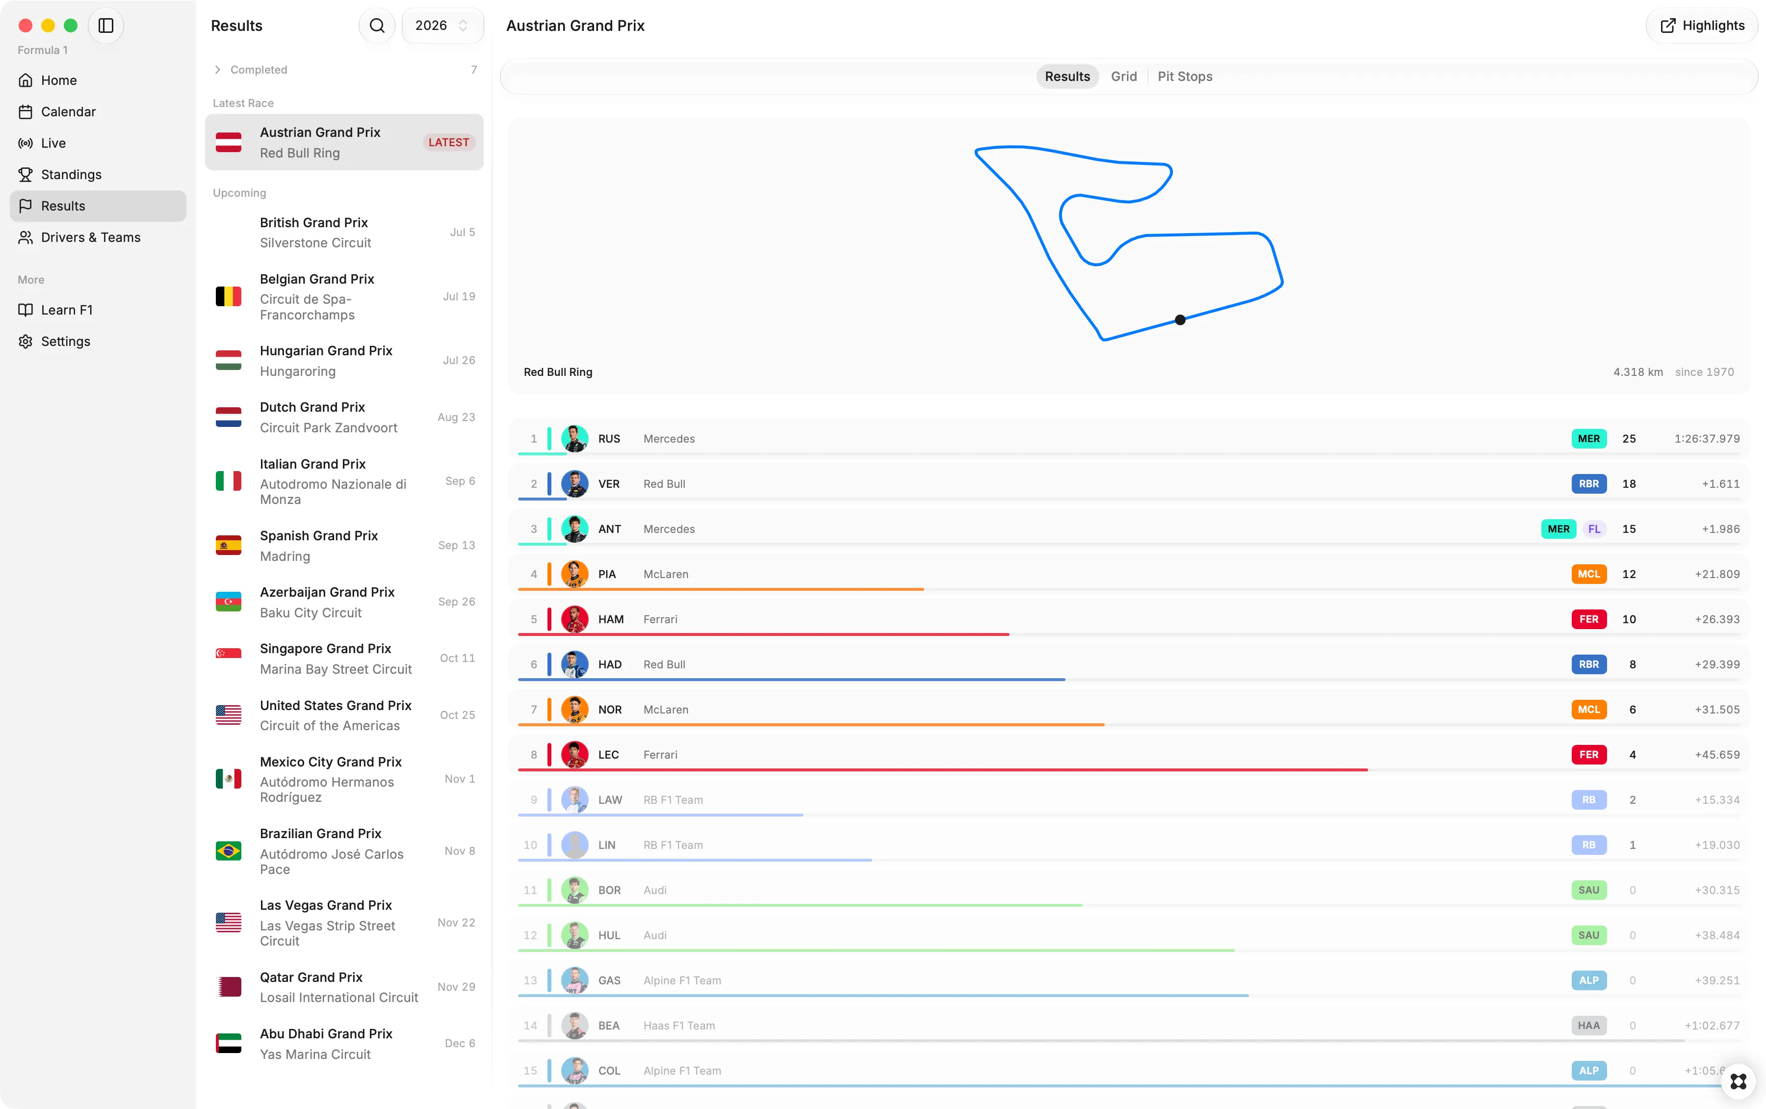
Task: Click the Home house icon
Action: click(x=26, y=80)
